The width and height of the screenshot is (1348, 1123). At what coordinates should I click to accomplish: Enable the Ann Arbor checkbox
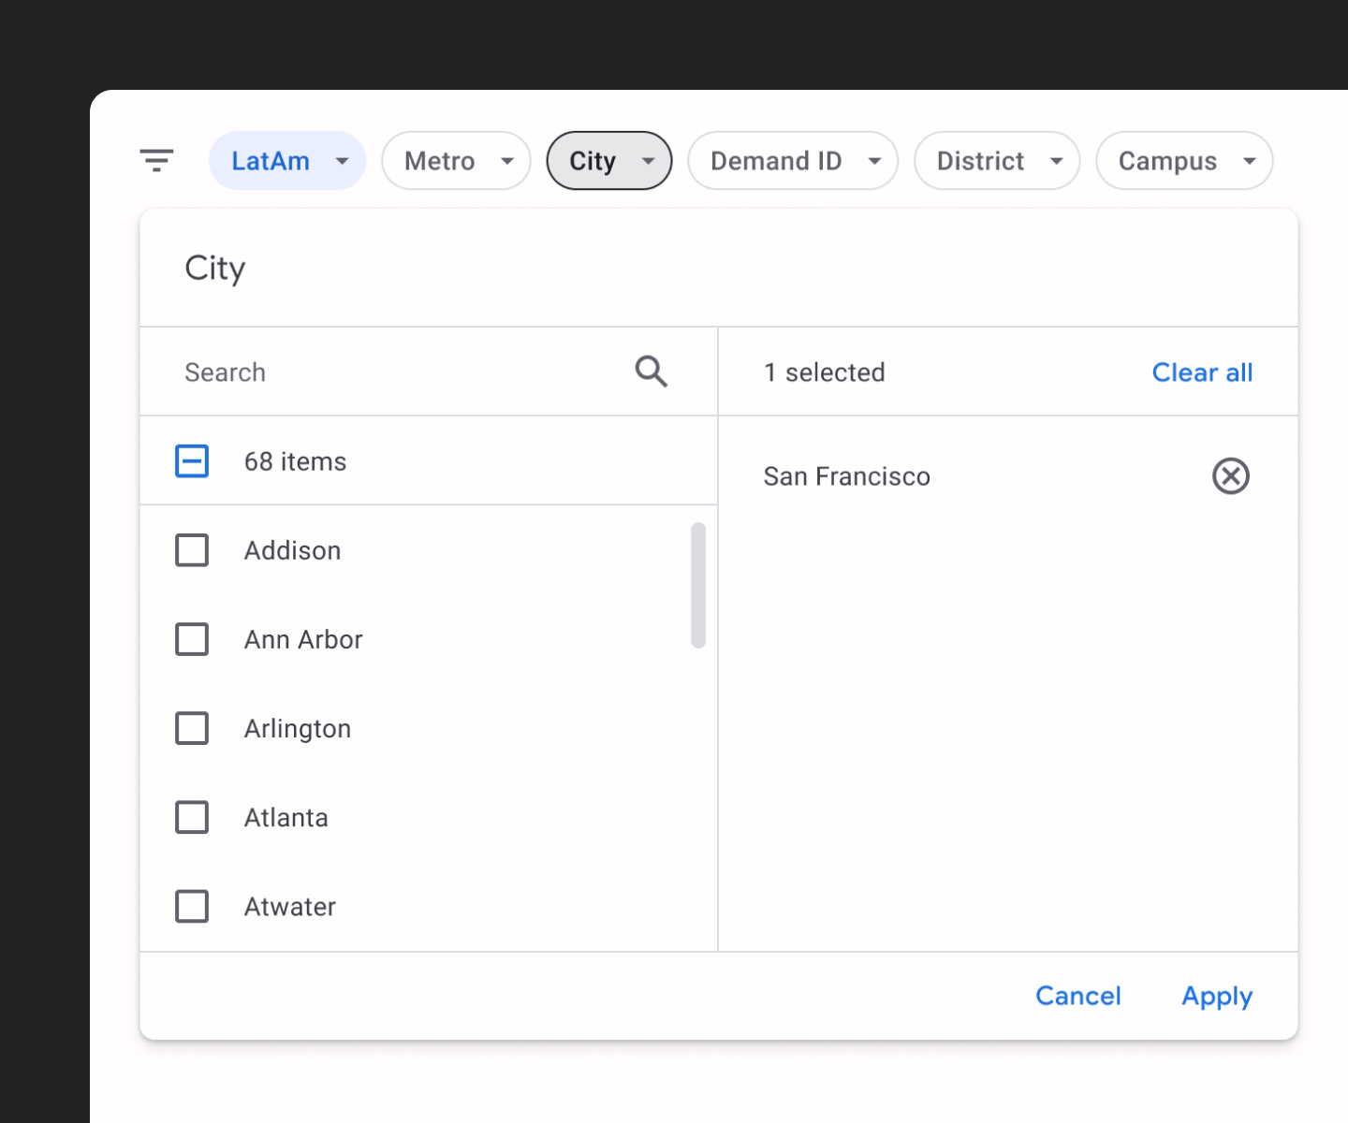[x=191, y=639]
